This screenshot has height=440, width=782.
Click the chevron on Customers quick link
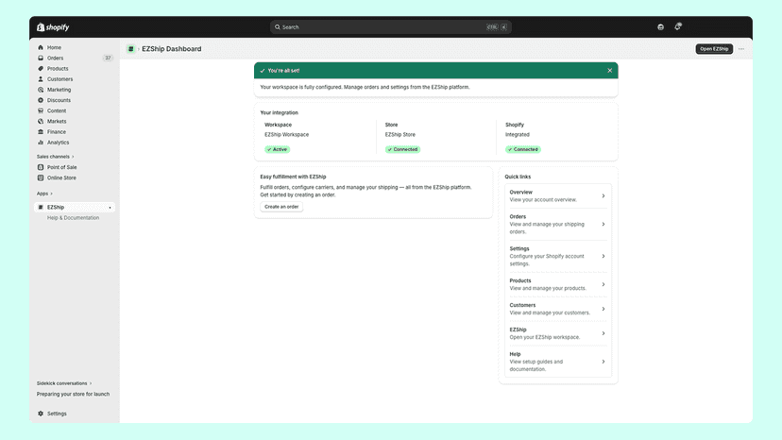point(603,309)
